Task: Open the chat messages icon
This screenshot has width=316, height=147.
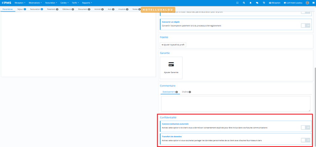Action: [x=257, y=3]
